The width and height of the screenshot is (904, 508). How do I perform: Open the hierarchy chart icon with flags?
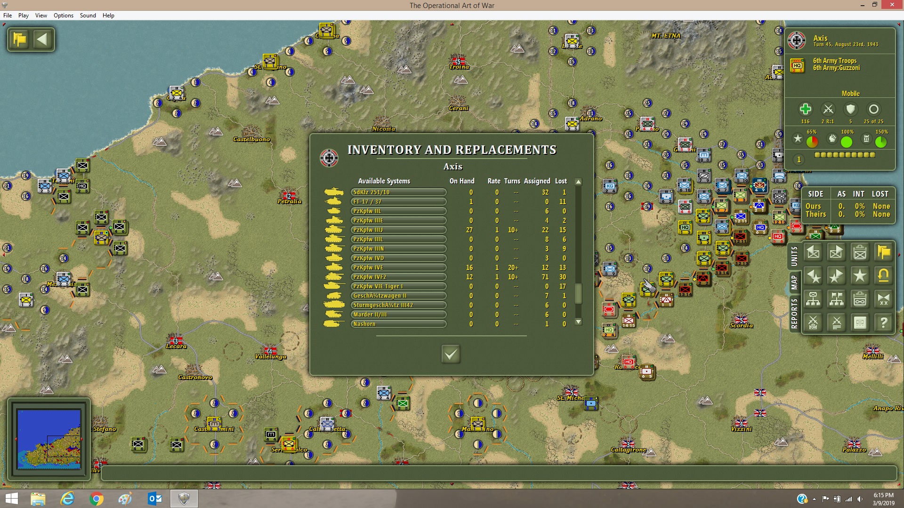click(x=837, y=299)
